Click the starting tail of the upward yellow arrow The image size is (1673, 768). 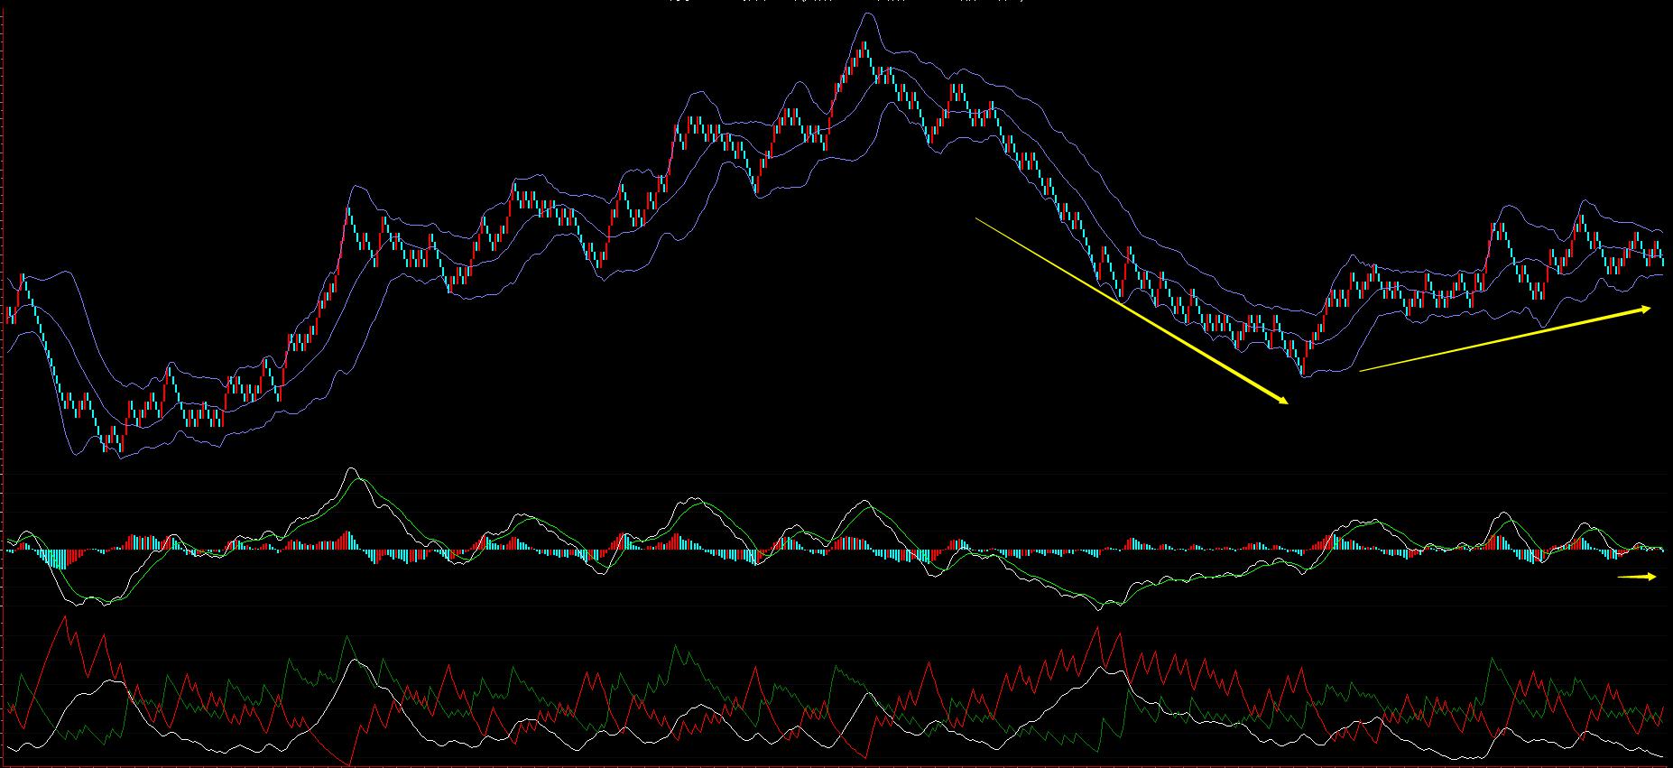[x=1362, y=370]
